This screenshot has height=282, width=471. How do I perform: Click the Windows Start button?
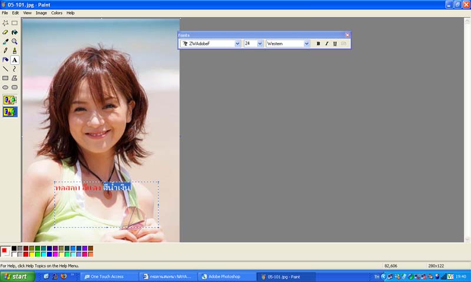click(x=15, y=277)
